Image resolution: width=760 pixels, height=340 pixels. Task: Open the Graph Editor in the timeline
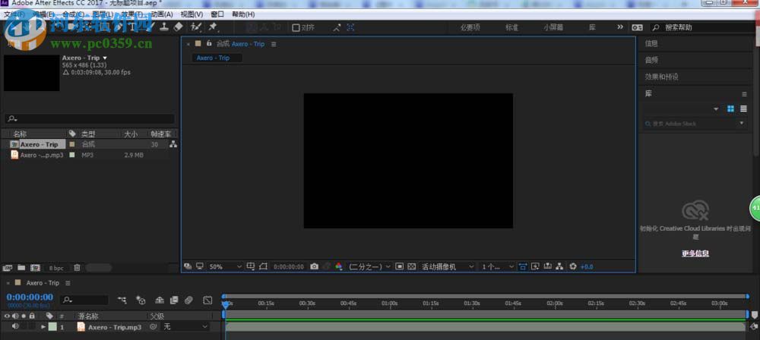point(208,300)
